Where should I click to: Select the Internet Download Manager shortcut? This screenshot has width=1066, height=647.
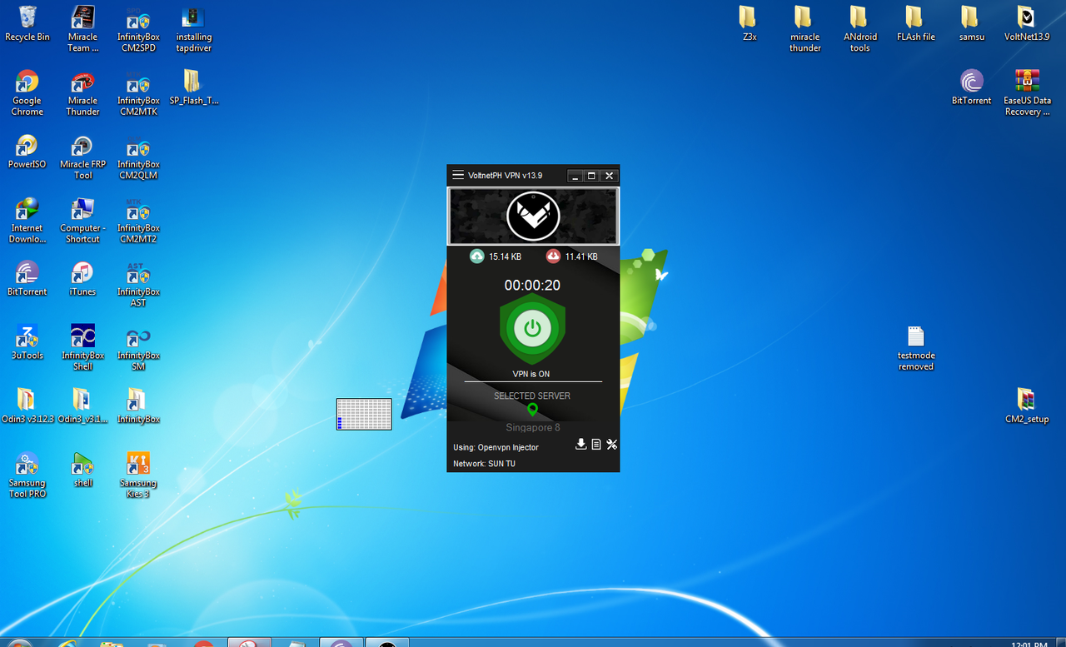[x=27, y=220]
